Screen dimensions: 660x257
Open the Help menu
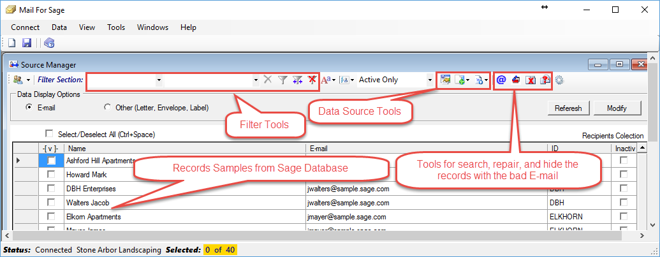[x=188, y=27]
